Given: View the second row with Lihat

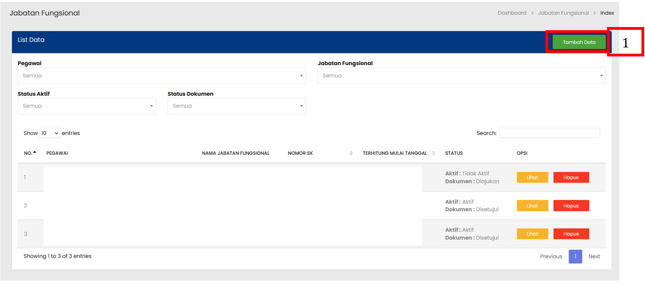Looking at the screenshot, I should 532,206.
